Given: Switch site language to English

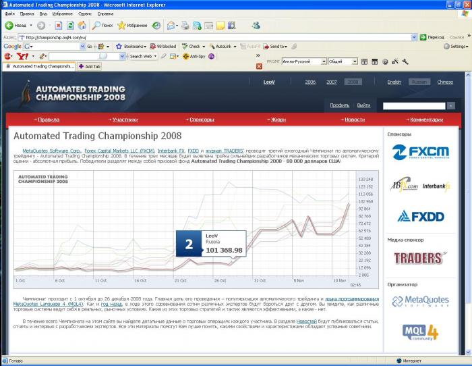Looking at the screenshot, I should coord(394,82).
